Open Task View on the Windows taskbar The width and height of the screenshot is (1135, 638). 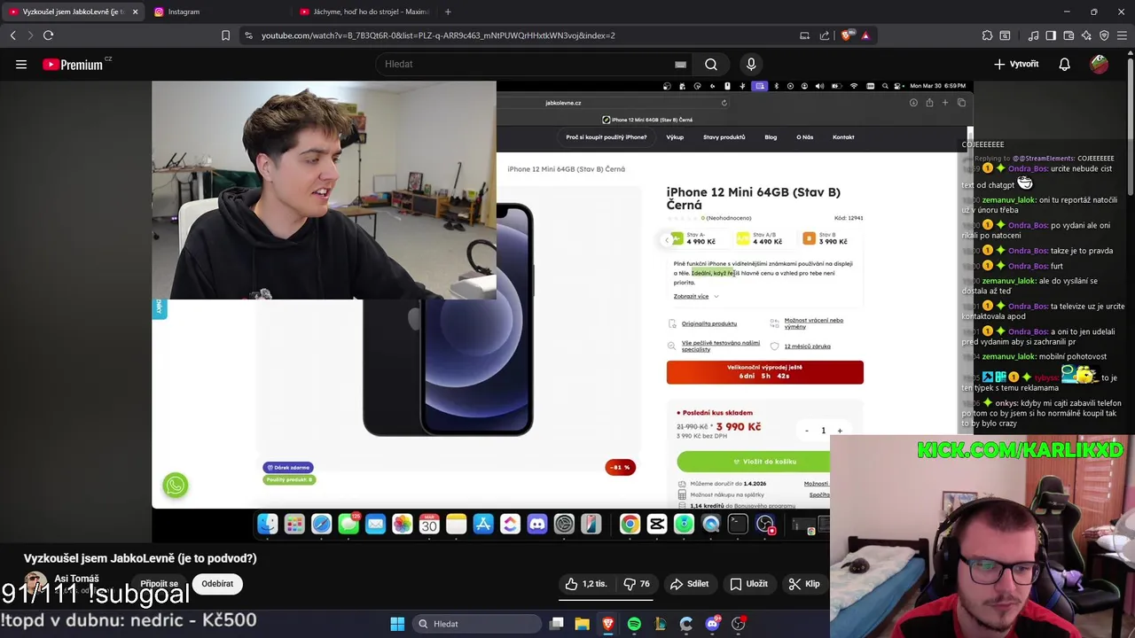(556, 624)
